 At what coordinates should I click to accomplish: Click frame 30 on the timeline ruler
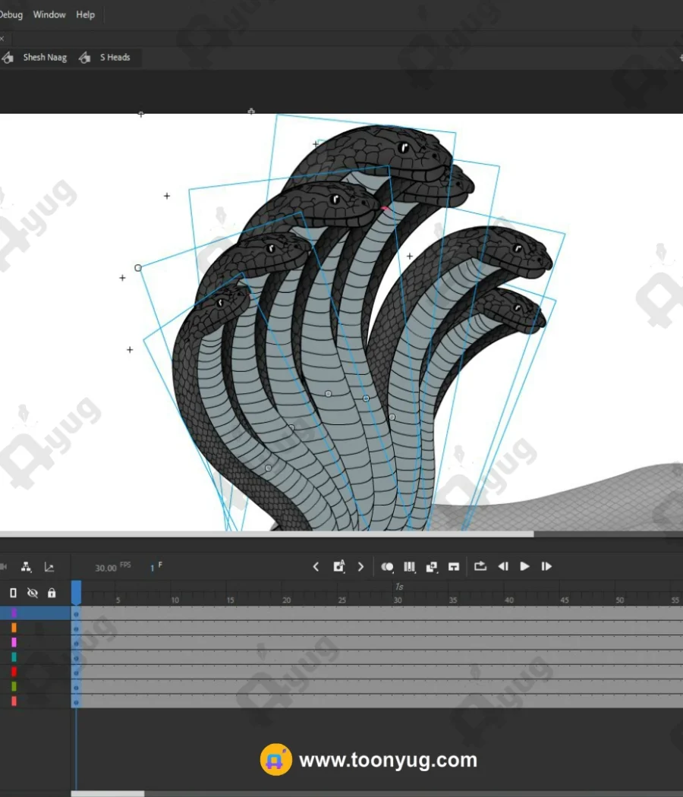point(398,600)
